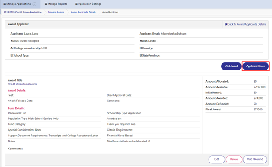Open the Applicant Score button

[x=255, y=66]
